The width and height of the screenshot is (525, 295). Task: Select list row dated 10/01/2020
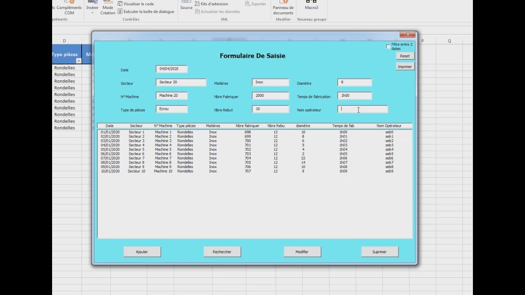pos(254,171)
